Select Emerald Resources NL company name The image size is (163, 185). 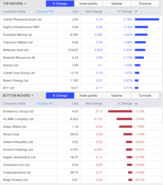tap(19, 58)
